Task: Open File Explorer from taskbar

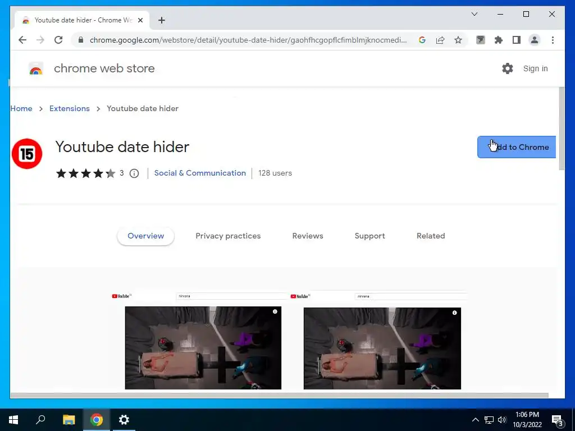Action: click(69, 420)
